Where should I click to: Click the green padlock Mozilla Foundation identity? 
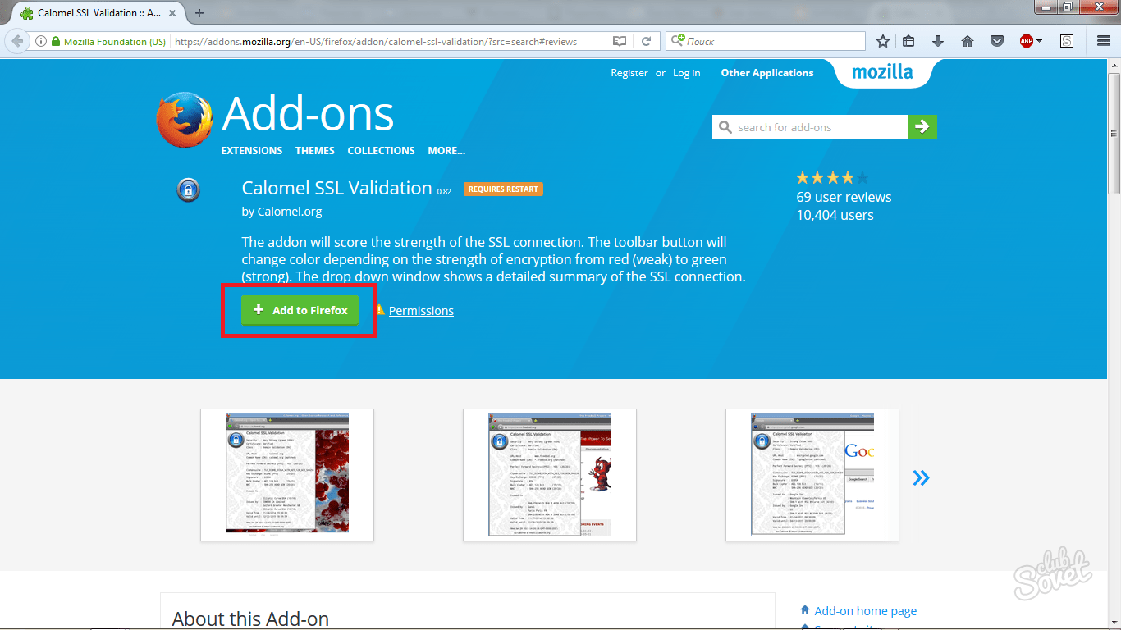coord(109,41)
